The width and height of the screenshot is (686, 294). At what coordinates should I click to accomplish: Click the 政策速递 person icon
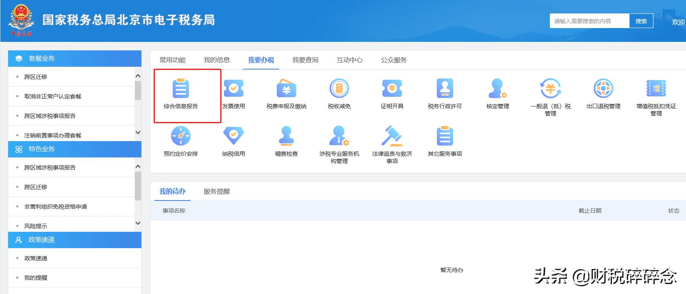click(x=19, y=240)
